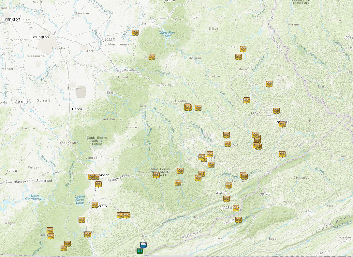
Task: Click the Elliott county label
Action: tap(214, 29)
